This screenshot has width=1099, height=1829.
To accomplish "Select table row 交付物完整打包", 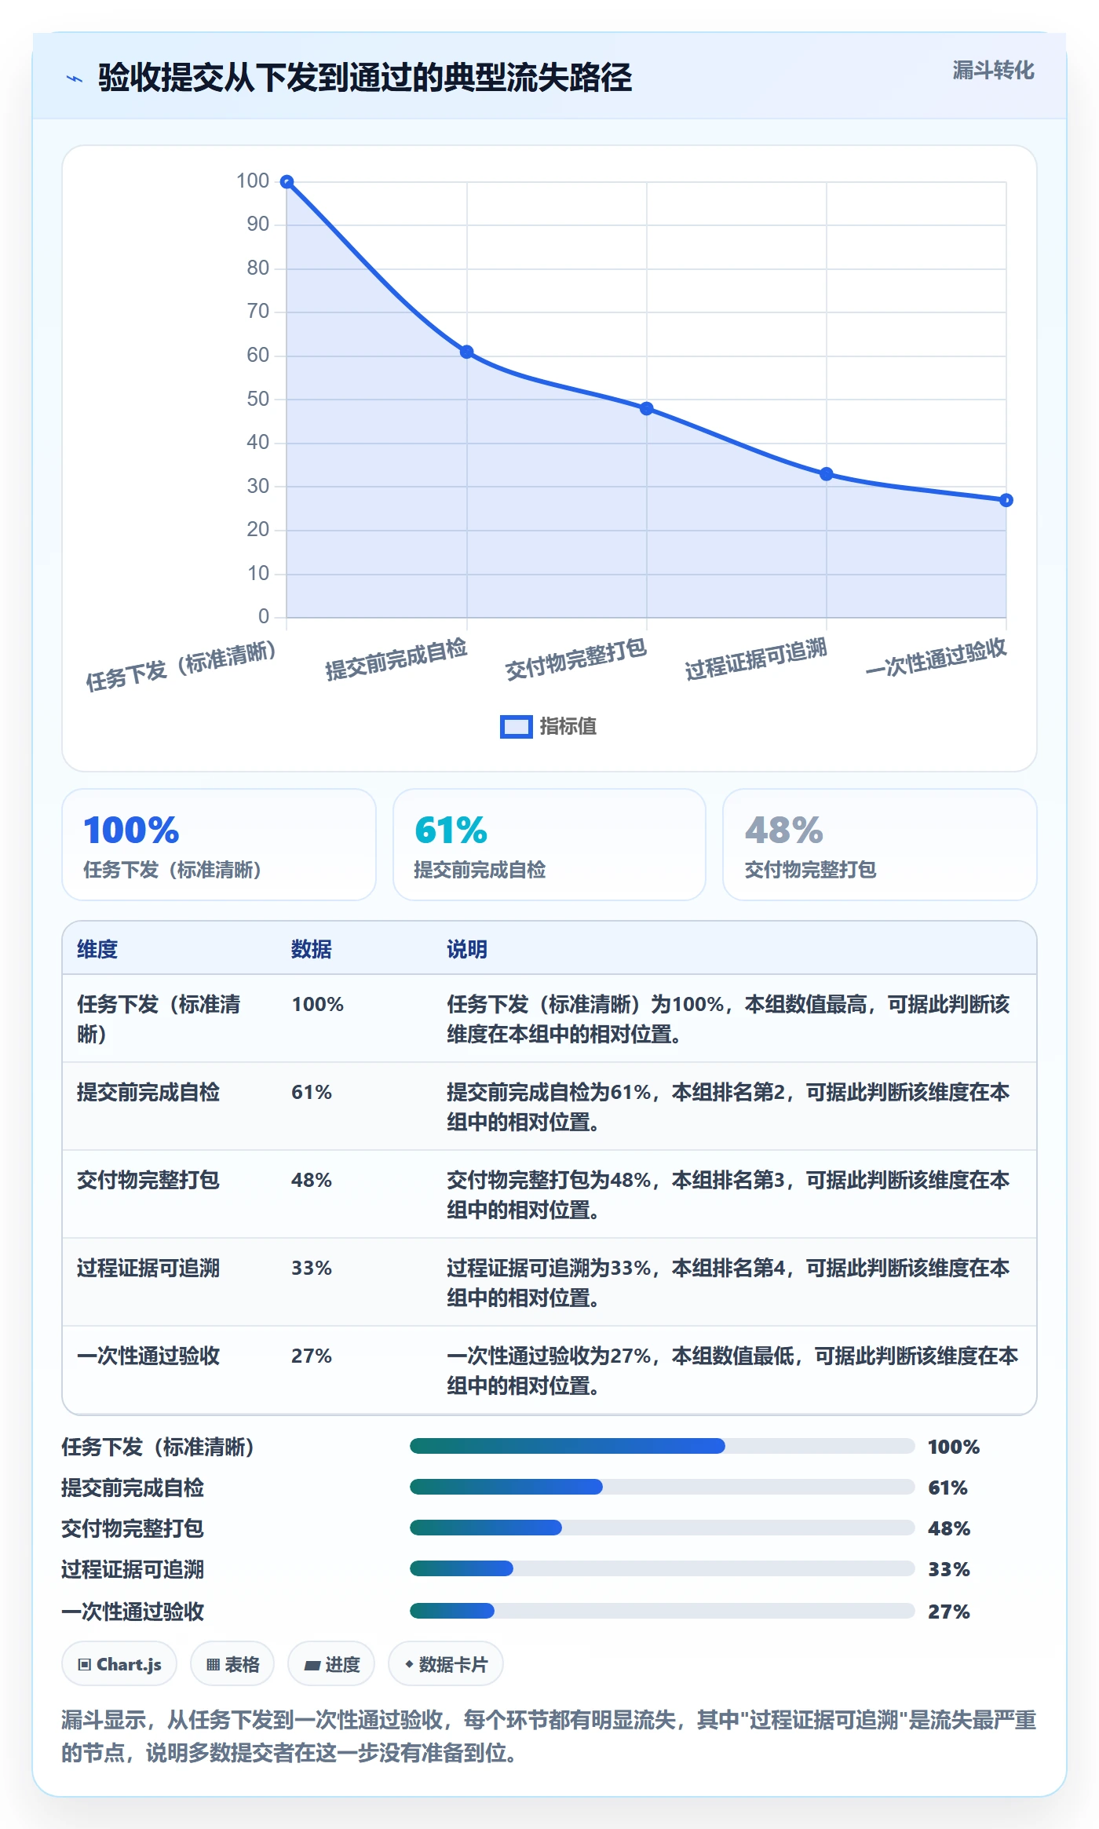I will [x=549, y=1195].
